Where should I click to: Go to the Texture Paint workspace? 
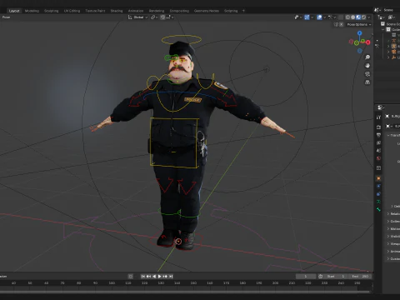pos(95,11)
